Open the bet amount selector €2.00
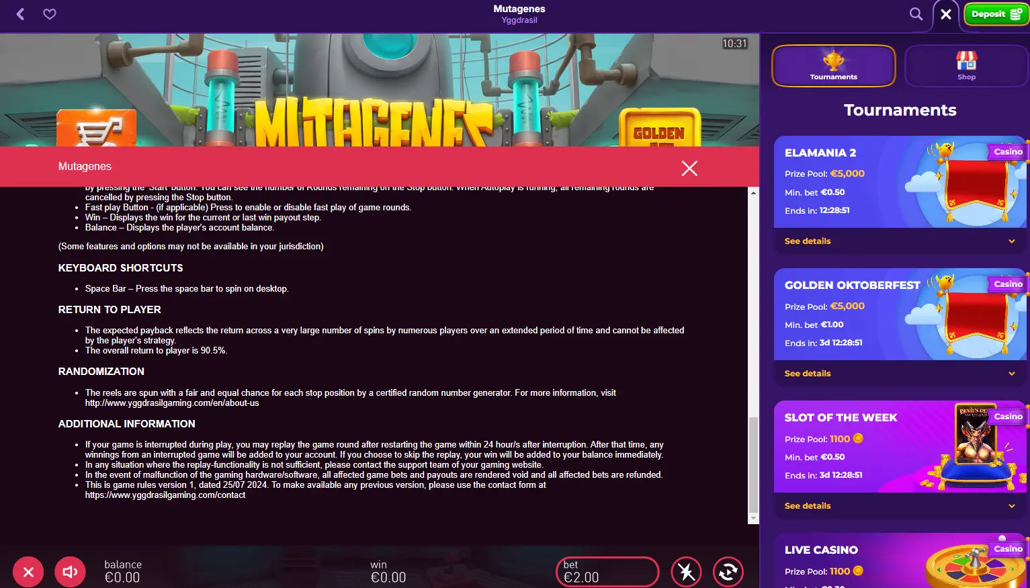Viewport: 1030px width, 588px height. tap(607, 572)
